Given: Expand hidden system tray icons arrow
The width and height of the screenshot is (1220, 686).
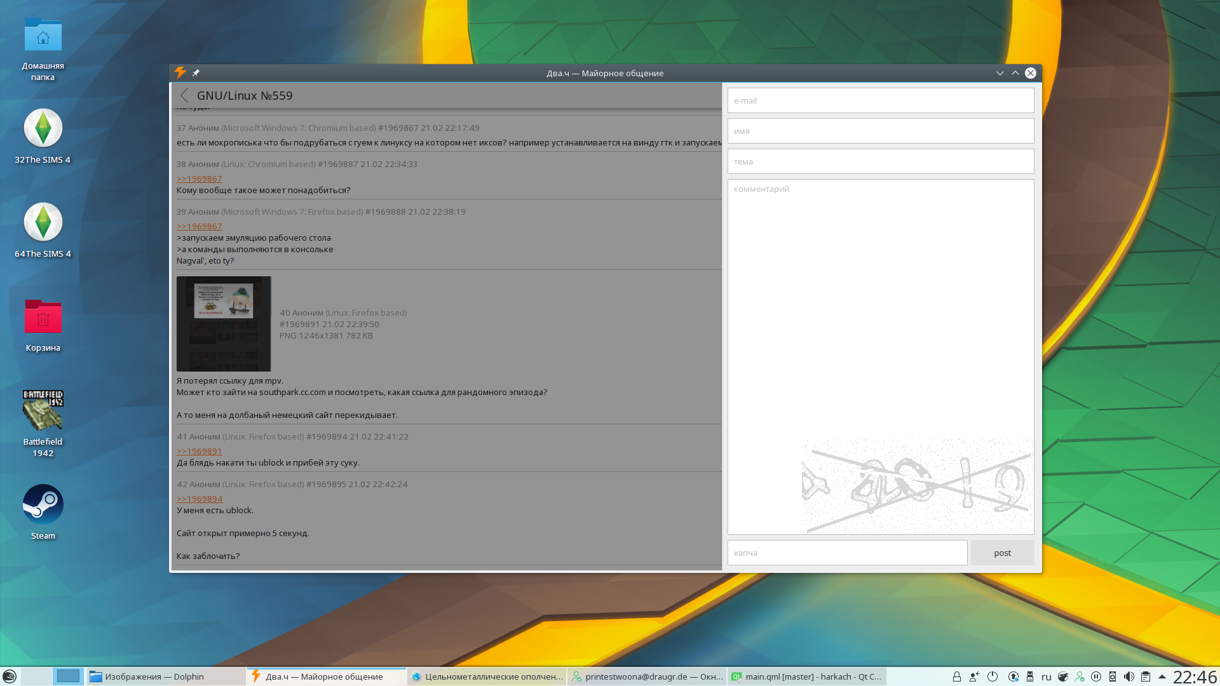Looking at the screenshot, I should [x=1162, y=676].
